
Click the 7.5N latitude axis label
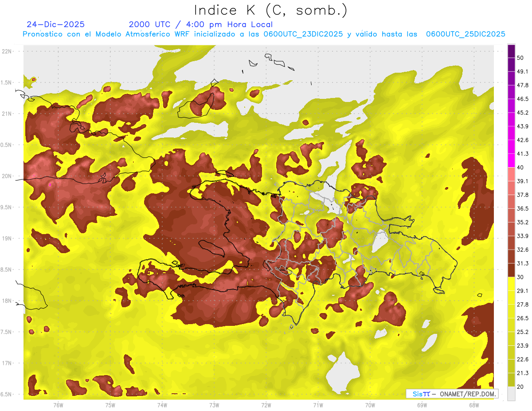click(7, 332)
